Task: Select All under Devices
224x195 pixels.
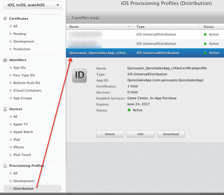Action: (x=15, y=117)
